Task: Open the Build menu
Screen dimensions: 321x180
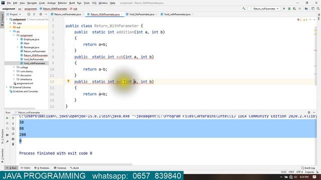Action: click(72, 3)
